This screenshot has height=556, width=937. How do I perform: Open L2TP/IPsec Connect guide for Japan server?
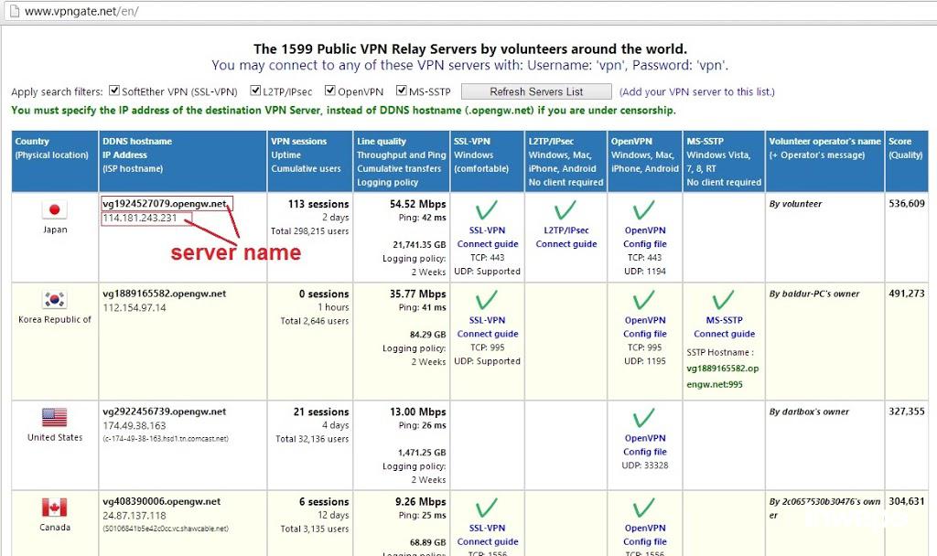tap(565, 237)
